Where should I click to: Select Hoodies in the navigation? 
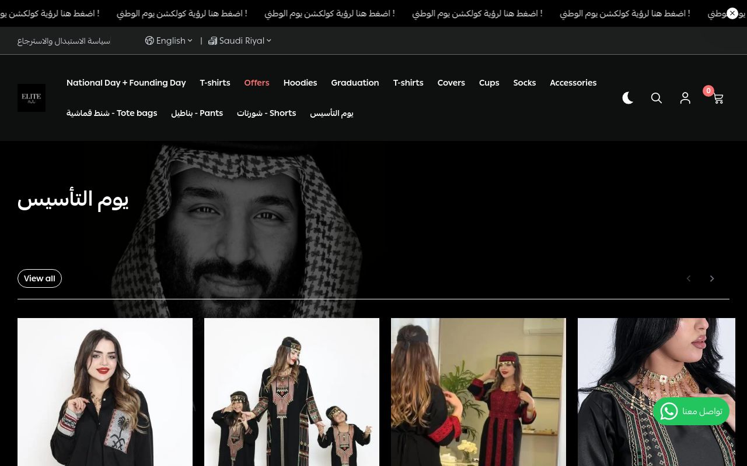300,83
